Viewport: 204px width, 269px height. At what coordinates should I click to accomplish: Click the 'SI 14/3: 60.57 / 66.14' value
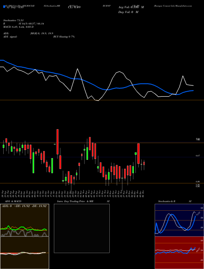pos(31,24)
